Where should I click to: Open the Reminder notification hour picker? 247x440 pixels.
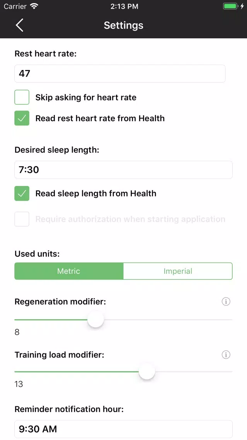tap(123, 429)
